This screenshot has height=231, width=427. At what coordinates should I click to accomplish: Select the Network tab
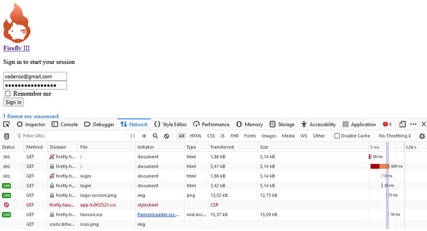coord(134,125)
